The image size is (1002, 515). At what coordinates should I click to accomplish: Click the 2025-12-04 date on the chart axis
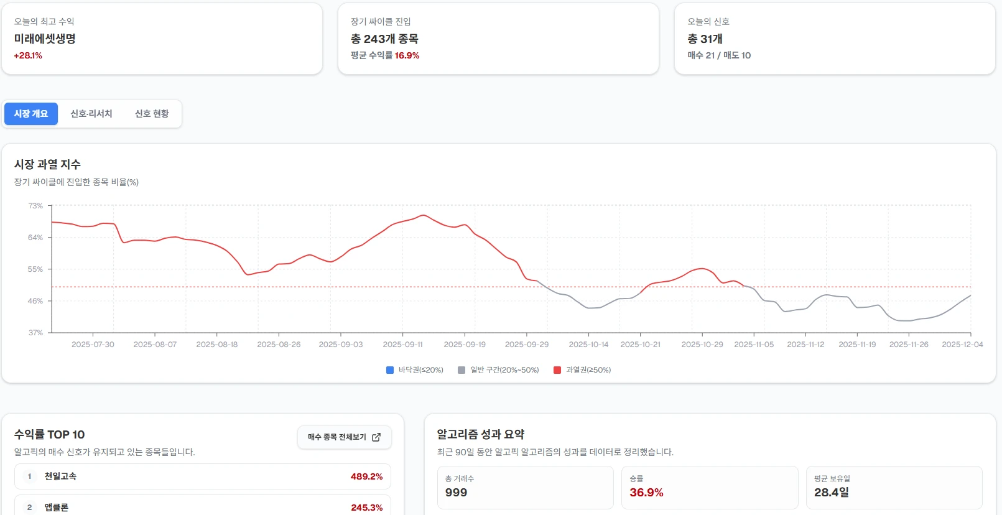962,345
